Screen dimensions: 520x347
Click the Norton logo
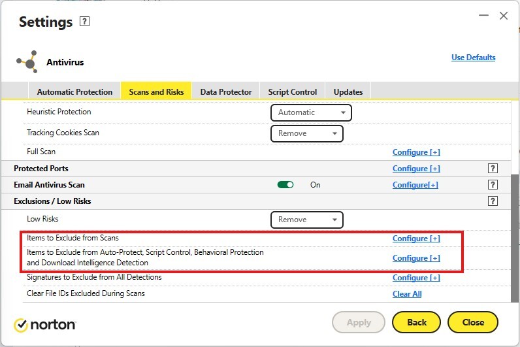click(x=45, y=325)
